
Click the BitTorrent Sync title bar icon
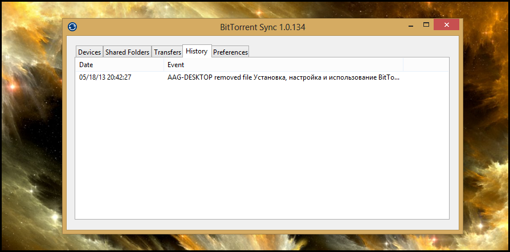point(72,27)
